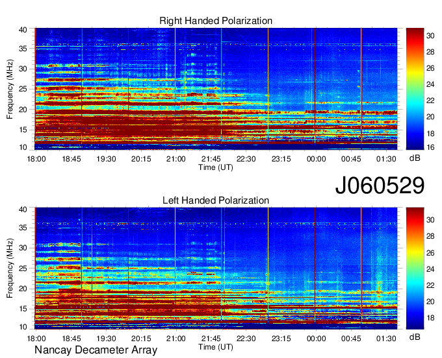Click the 21:00 time tick on right-handed plot
442x358 pixels.
[x=176, y=159]
